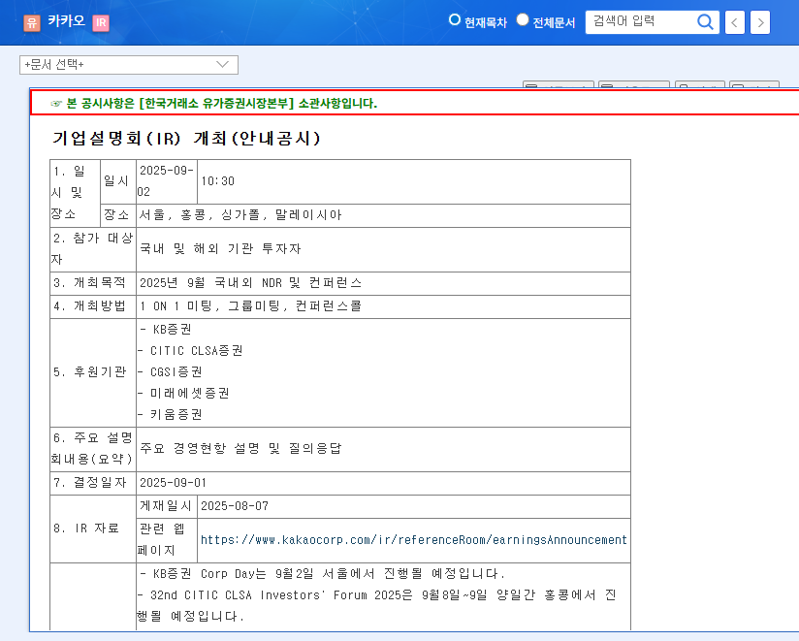This screenshot has height=641, width=799.
Task: Click the 미래에셋증권 sponsor line
Action: [x=183, y=394]
